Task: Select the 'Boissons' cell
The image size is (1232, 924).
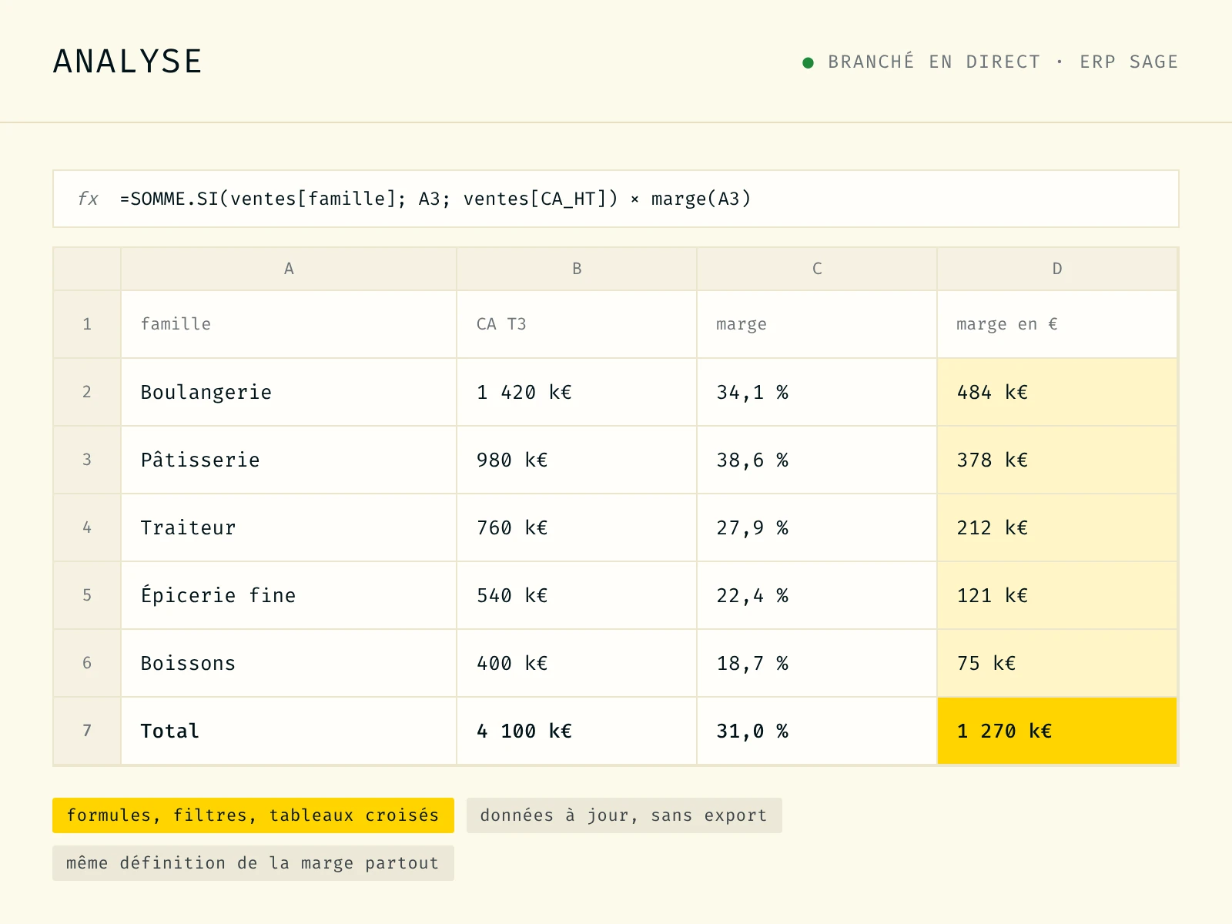Action: (x=289, y=663)
